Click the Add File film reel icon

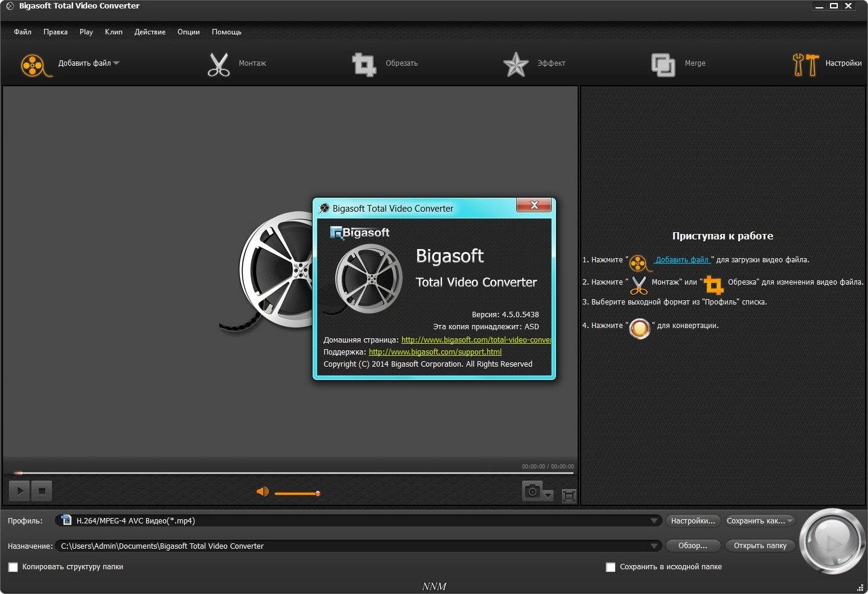tap(36, 65)
